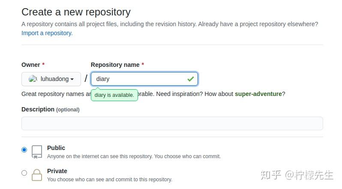Click the Private option label text
Screen dimensions: 342x189
point(57,171)
